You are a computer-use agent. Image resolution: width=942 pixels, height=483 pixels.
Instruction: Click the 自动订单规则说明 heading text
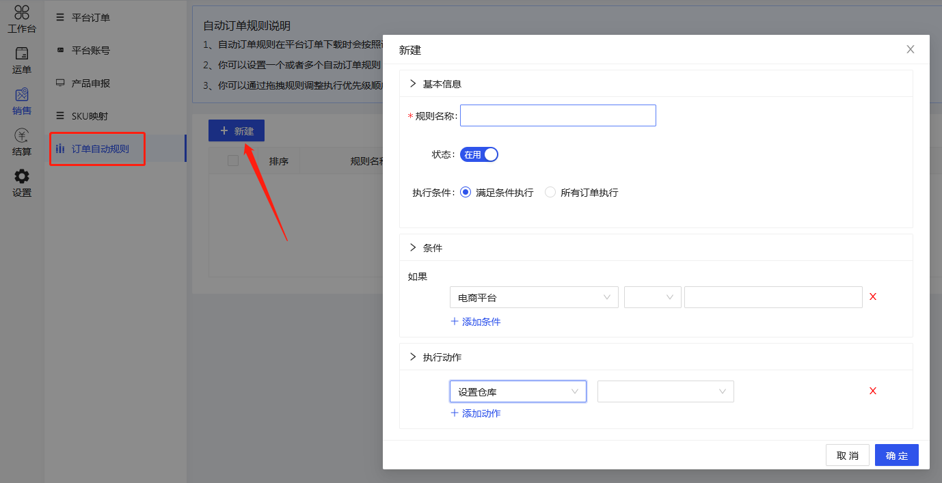pos(247,26)
